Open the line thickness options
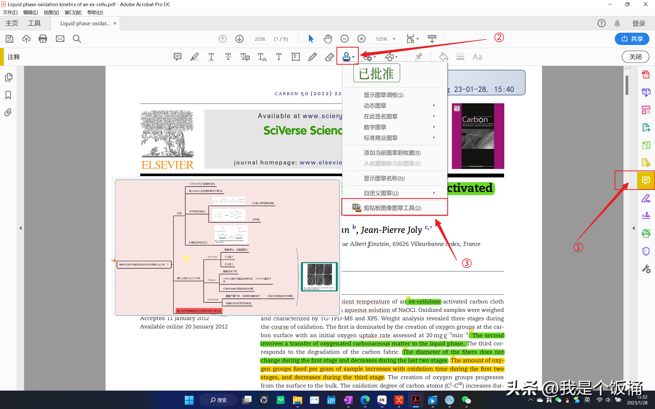Screen dimensions: 655x409 460,57
